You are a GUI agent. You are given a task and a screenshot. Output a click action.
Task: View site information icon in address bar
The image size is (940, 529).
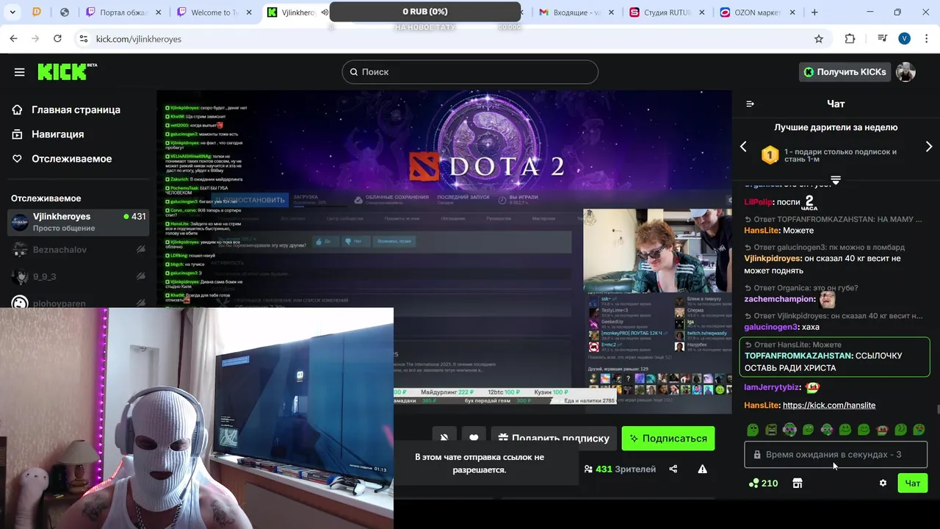[x=83, y=39]
